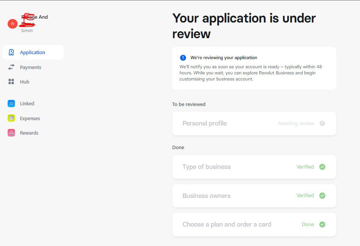Click the Hub grid icon
Image resolution: width=360 pixels, height=246 pixels.
tap(11, 82)
